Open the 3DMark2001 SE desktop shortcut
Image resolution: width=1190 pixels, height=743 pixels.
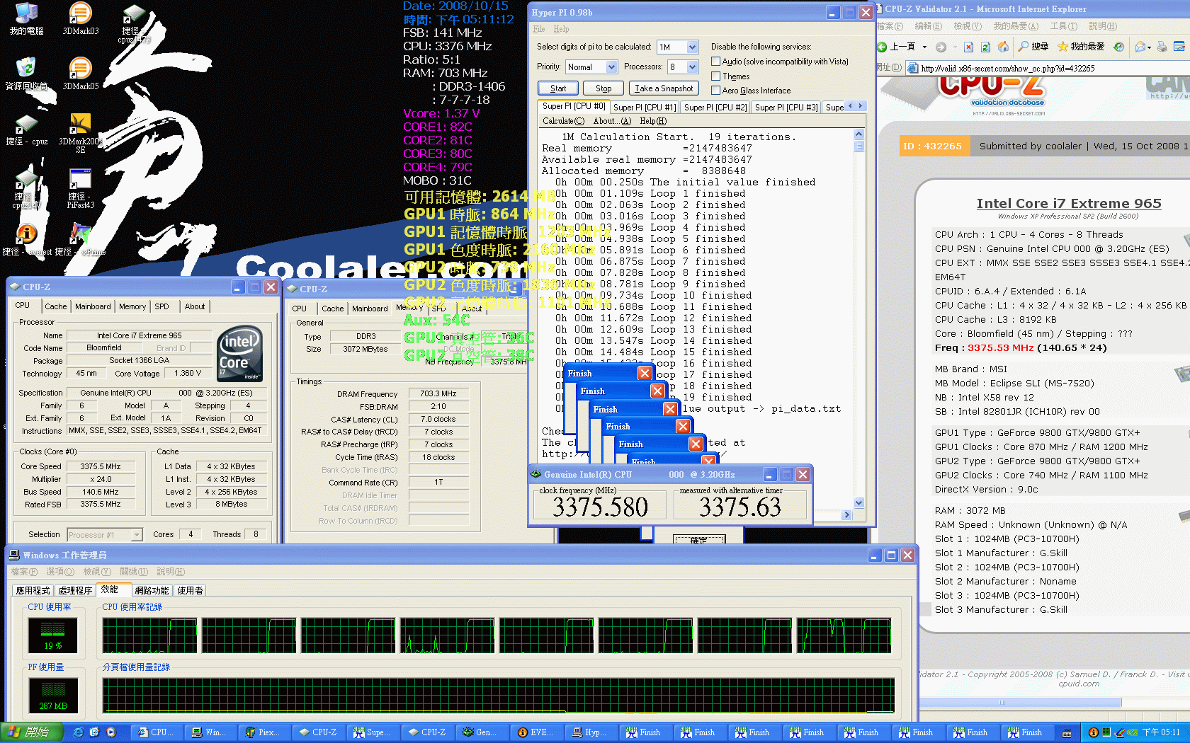[x=80, y=133]
